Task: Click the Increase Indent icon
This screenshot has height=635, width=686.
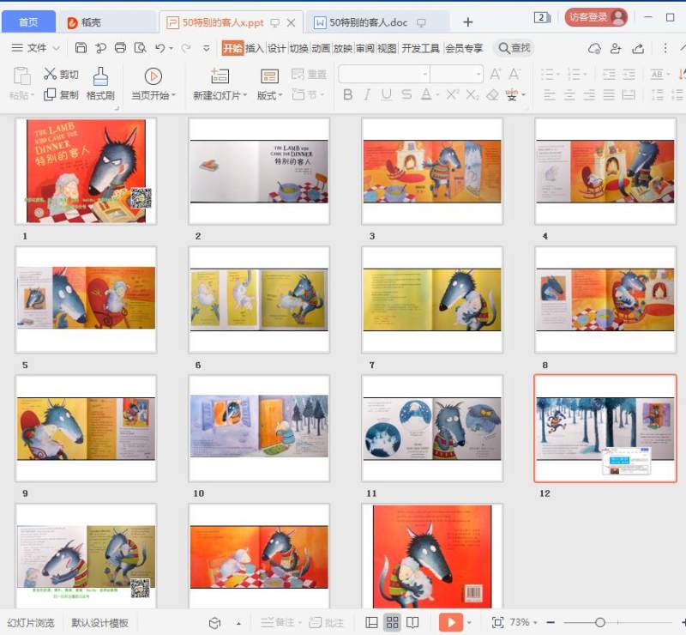Action: (x=629, y=74)
